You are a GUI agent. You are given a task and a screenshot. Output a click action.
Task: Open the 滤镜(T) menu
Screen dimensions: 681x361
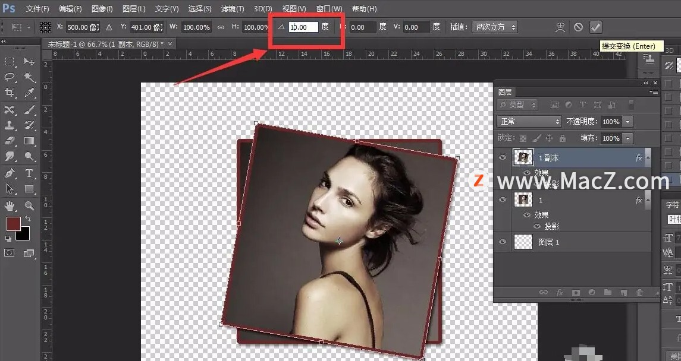232,9
